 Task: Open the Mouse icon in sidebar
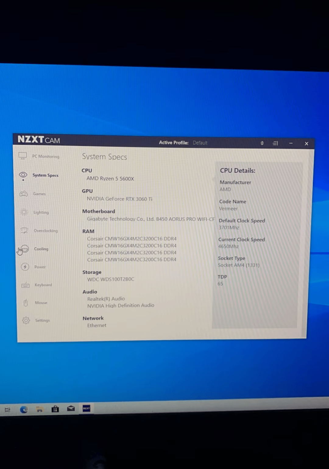coord(26,303)
